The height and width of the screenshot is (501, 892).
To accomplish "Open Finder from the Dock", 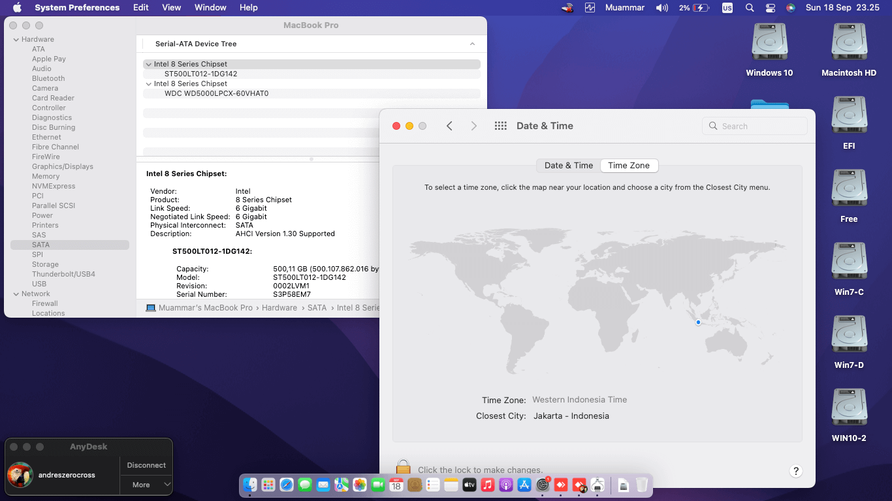I will coord(250,485).
